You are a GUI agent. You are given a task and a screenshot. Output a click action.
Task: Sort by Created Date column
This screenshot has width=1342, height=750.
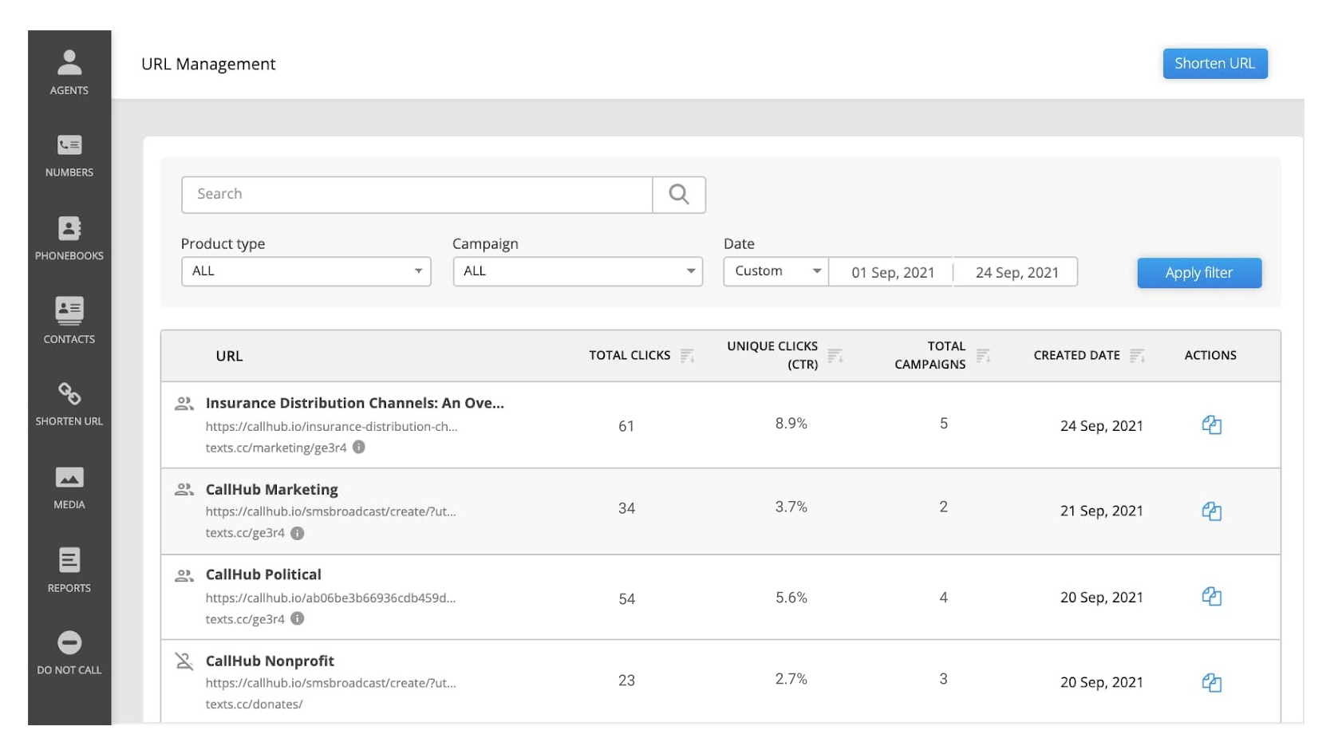1137,356
